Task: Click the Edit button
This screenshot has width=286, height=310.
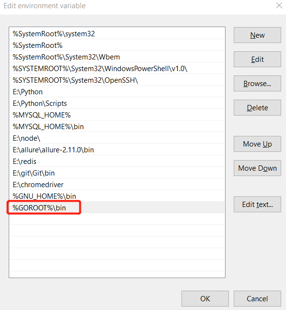Action: click(257, 59)
